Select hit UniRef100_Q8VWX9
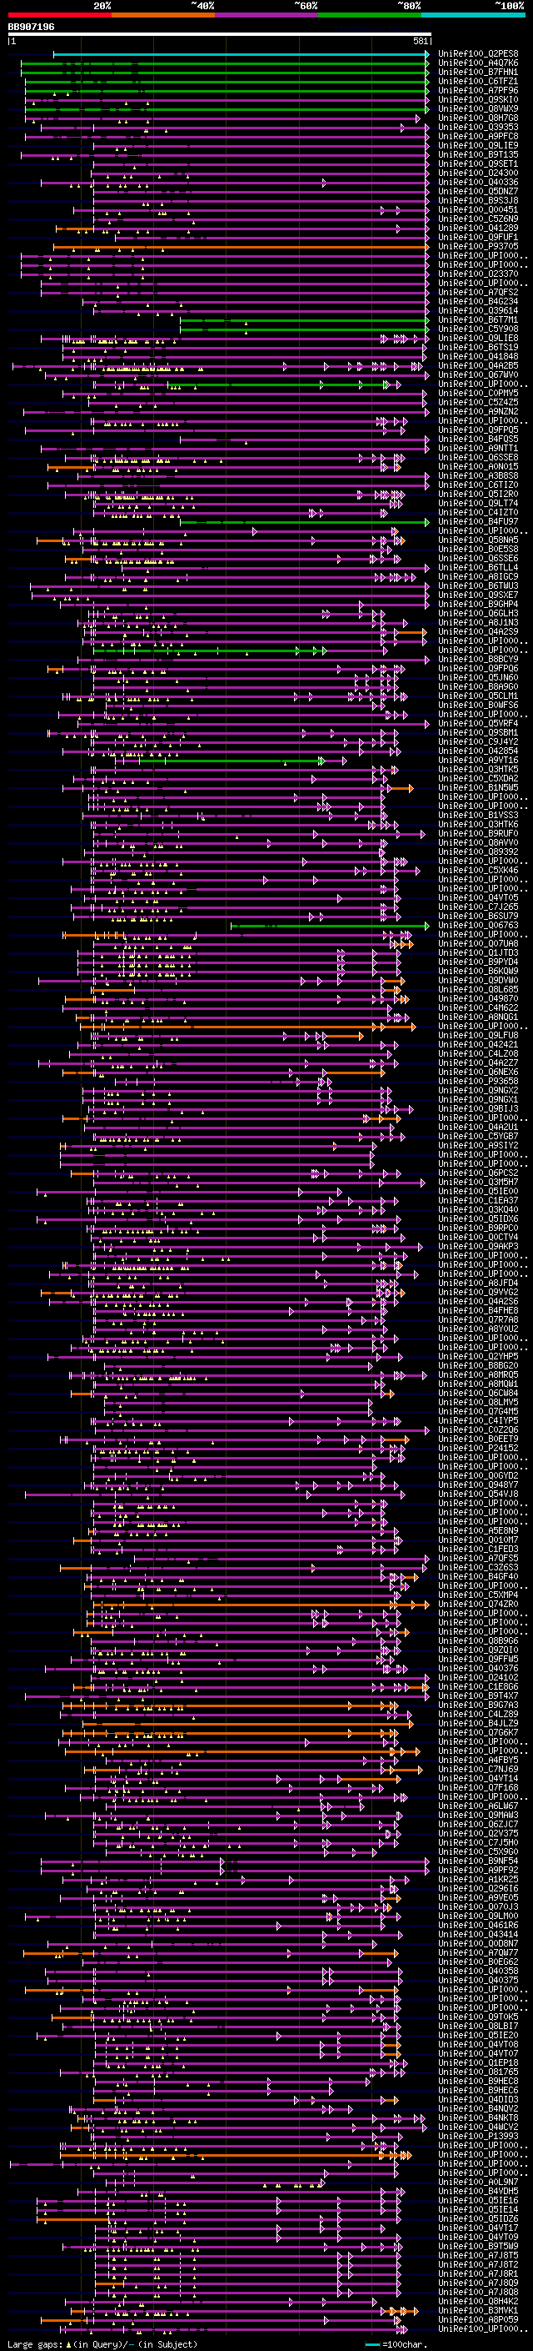 pos(477,108)
